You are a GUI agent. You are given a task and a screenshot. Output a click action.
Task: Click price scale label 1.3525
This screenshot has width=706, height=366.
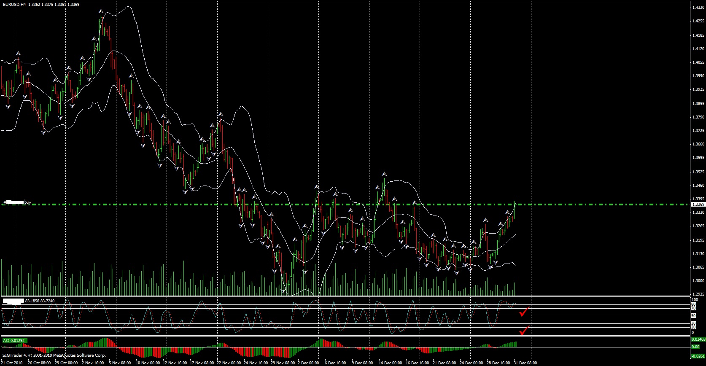point(698,172)
